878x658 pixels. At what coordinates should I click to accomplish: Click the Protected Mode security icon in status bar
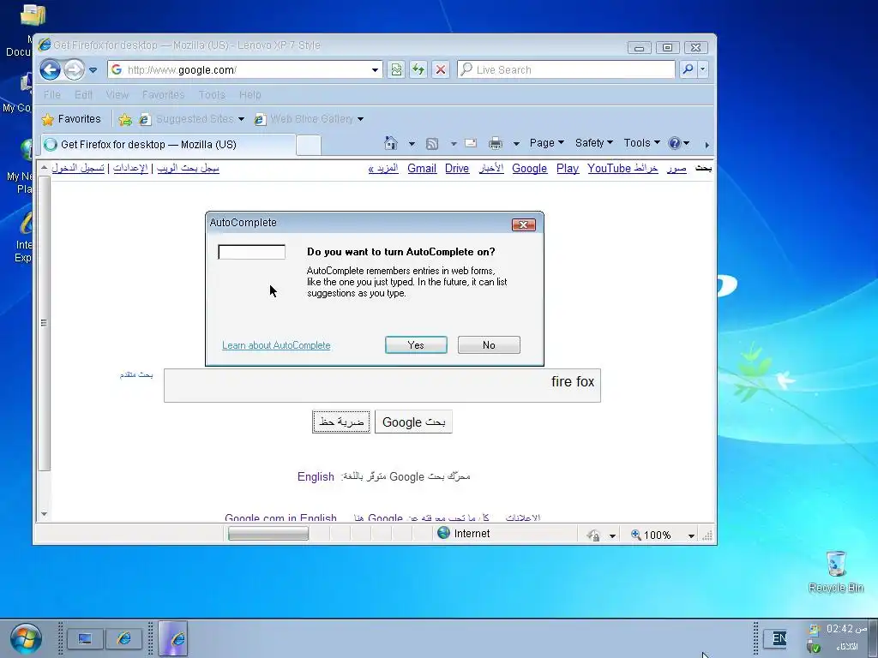click(x=593, y=535)
